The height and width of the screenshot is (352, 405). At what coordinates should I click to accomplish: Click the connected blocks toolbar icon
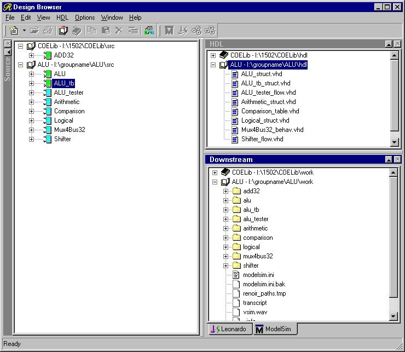click(210, 31)
